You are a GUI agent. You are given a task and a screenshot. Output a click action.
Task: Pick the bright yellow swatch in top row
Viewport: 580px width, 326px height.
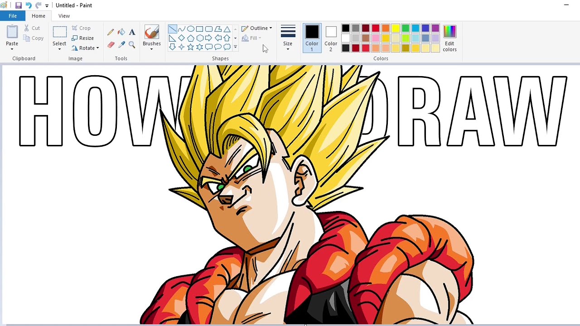point(396,29)
